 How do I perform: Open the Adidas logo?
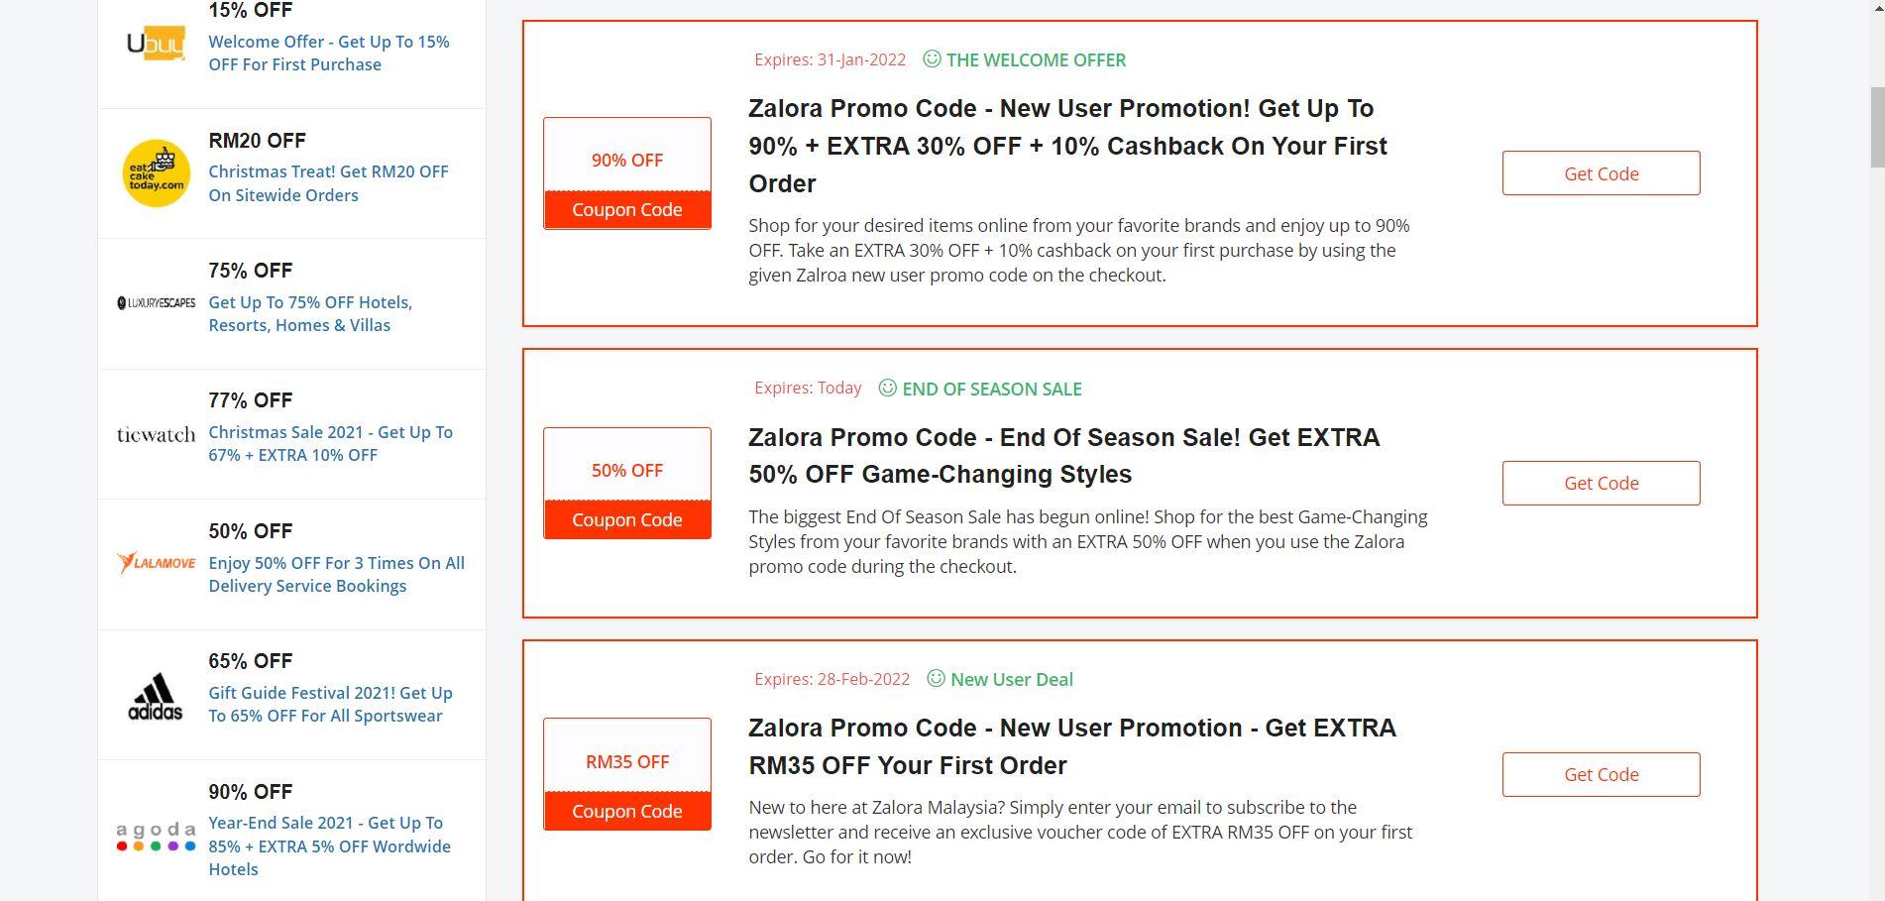[x=157, y=696]
